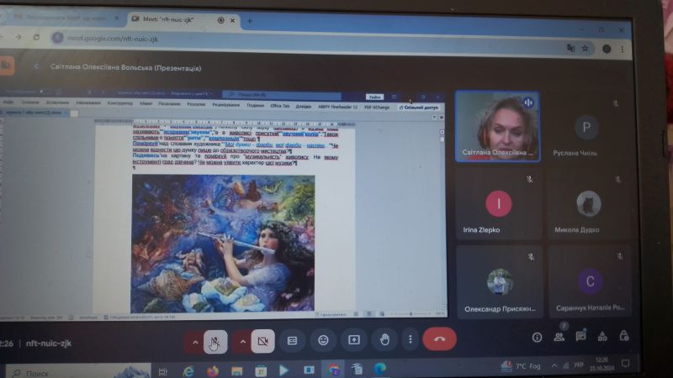Open Task View on the taskbar
The width and height of the screenshot is (673, 378).
pos(162,372)
